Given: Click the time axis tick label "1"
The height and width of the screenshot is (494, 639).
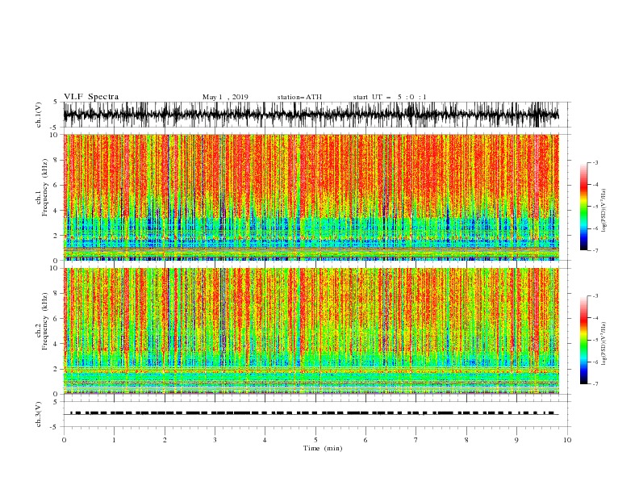Looking at the screenshot, I should tap(114, 440).
